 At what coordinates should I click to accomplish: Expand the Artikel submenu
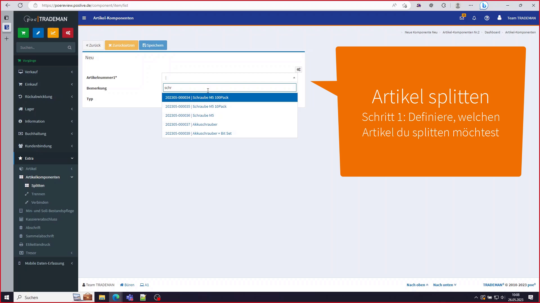46,169
